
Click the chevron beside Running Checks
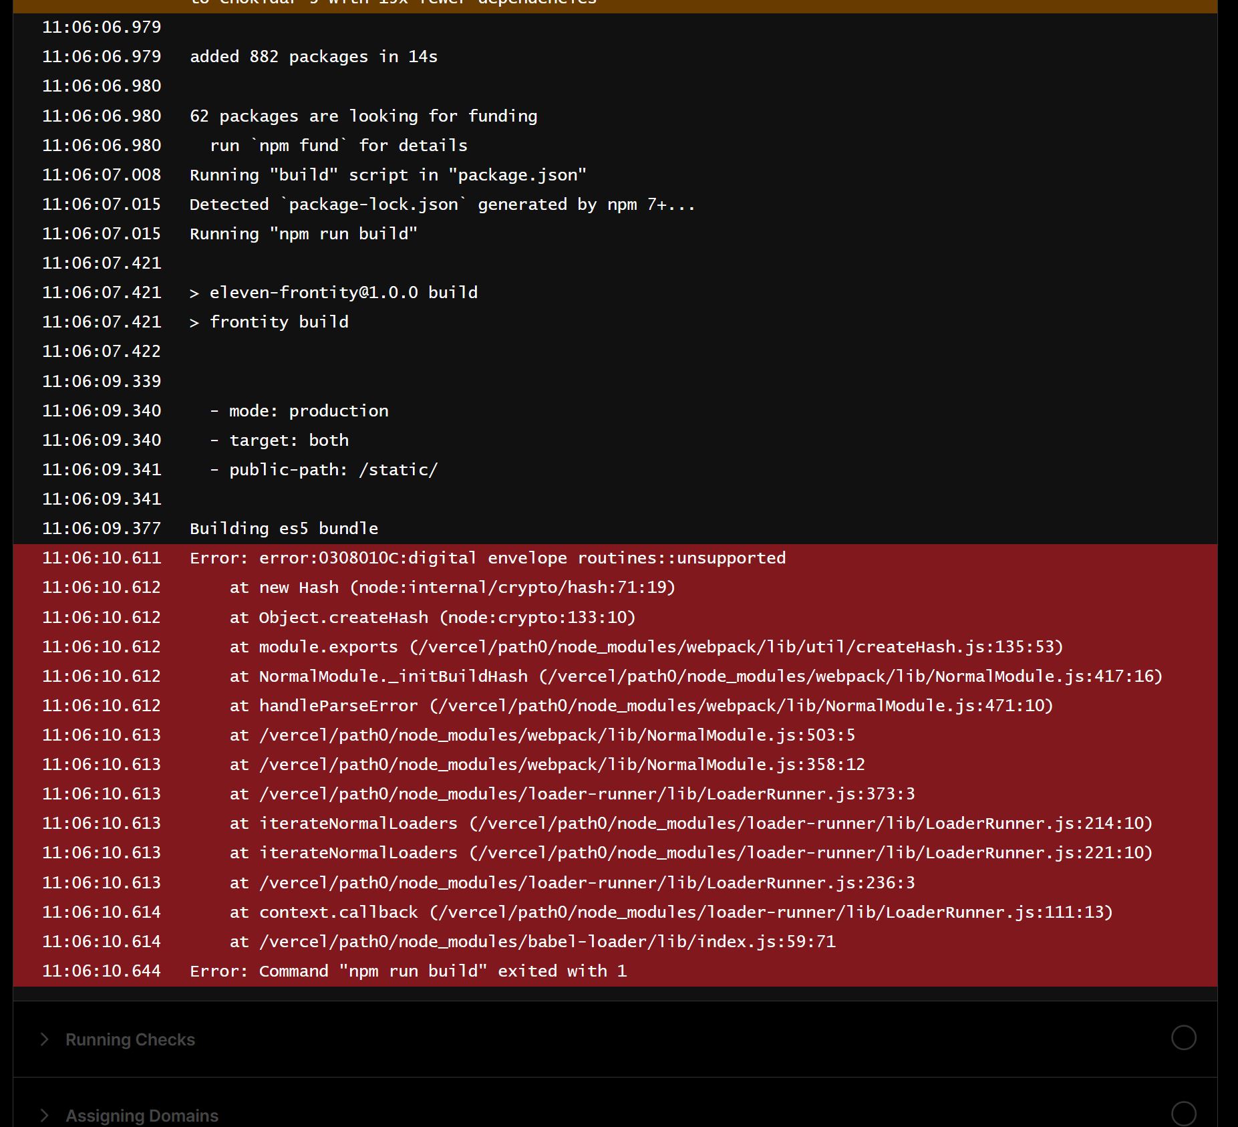(45, 1039)
